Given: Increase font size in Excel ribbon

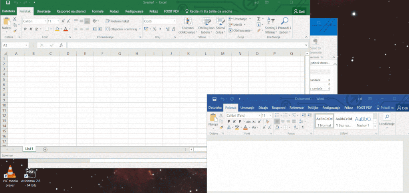Looking at the screenshot, I should point(63,21).
